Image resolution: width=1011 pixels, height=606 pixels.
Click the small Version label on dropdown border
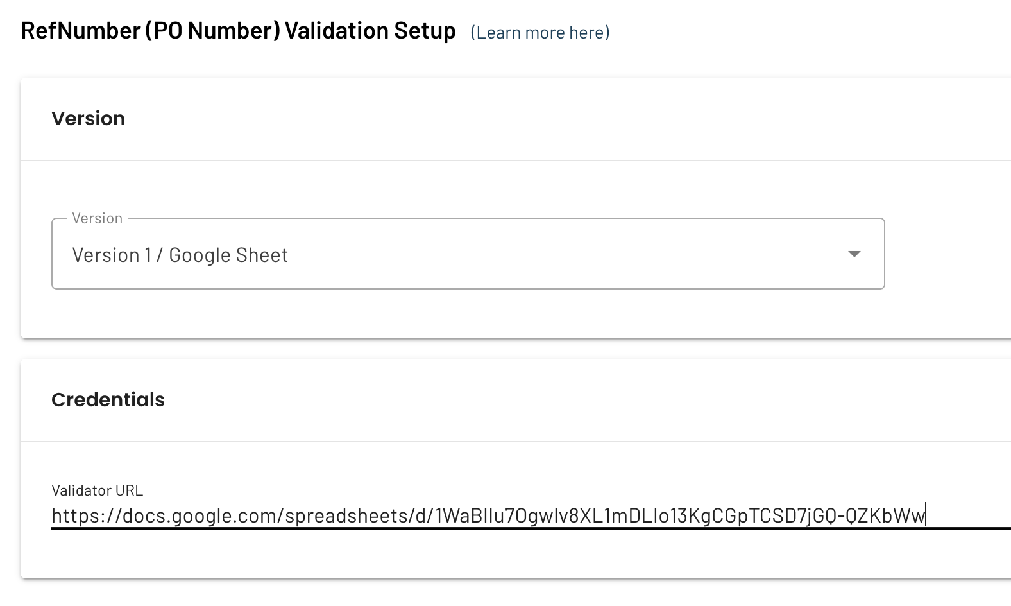pos(97,218)
